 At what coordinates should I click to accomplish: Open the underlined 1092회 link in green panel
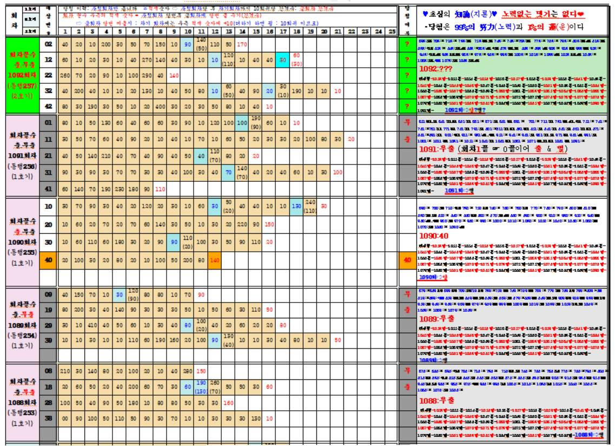tap(464, 109)
